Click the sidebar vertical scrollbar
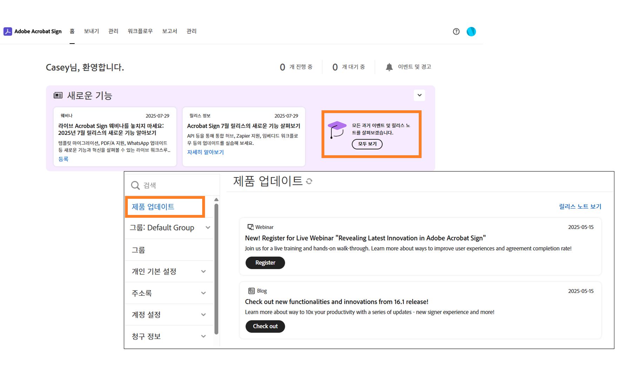Viewport: 622px width, 386px height. 216,269
